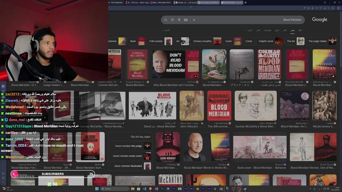The height and width of the screenshot is (192, 342).
Task: Open related search blood meridian illustrated
Action: (131, 166)
